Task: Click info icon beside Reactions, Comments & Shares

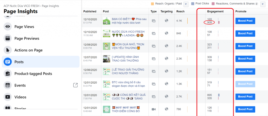Action: (x=256, y=4)
